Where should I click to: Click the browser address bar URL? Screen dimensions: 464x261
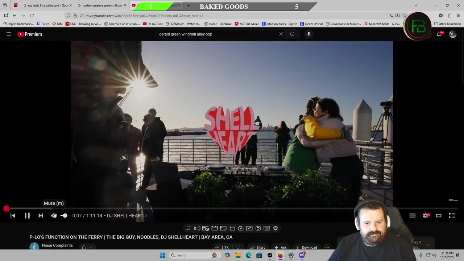145,16
